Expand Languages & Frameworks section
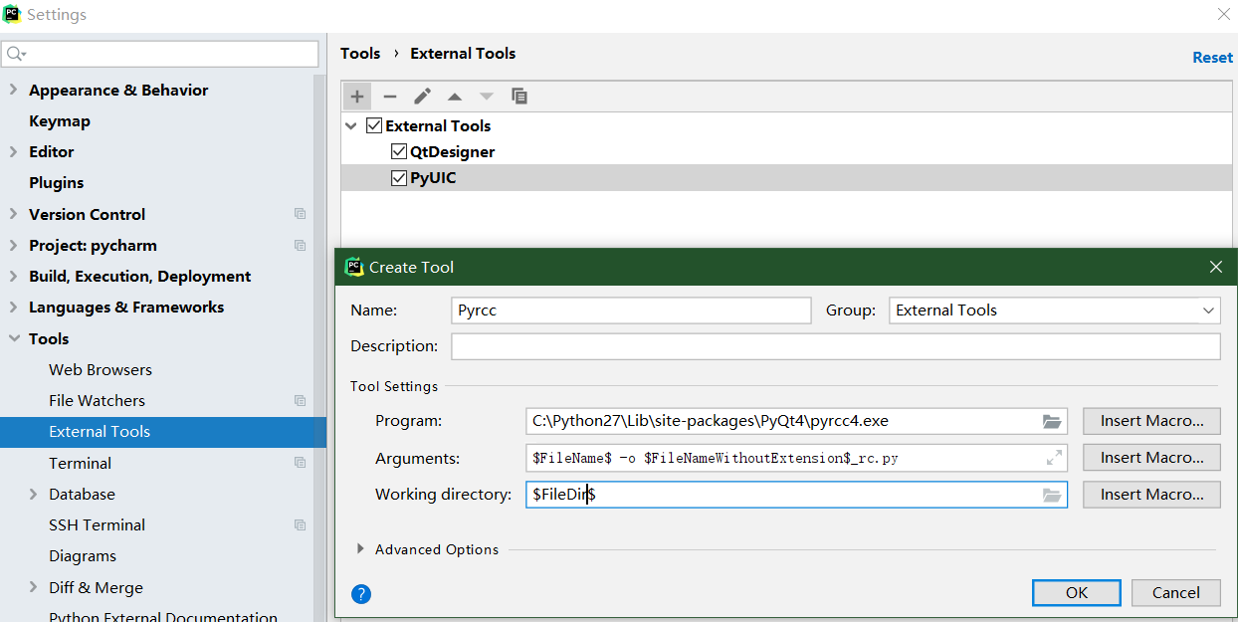This screenshot has height=622, width=1238. (13, 307)
